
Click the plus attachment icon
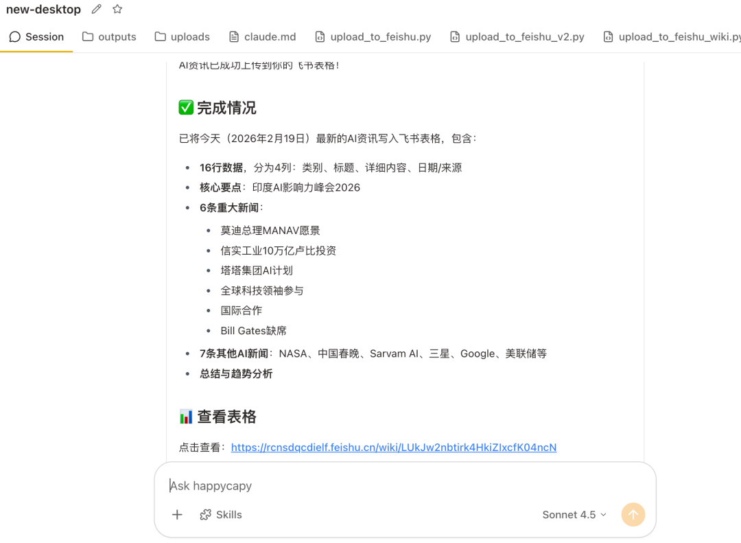pos(177,514)
